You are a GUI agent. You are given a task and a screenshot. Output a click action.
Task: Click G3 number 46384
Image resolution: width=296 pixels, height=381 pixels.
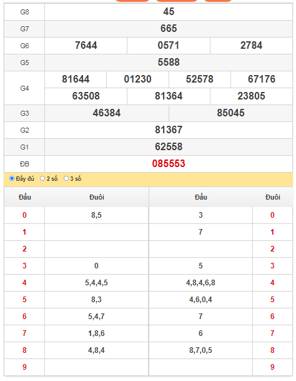coord(107,113)
